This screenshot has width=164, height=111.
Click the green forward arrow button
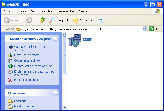point(29,20)
